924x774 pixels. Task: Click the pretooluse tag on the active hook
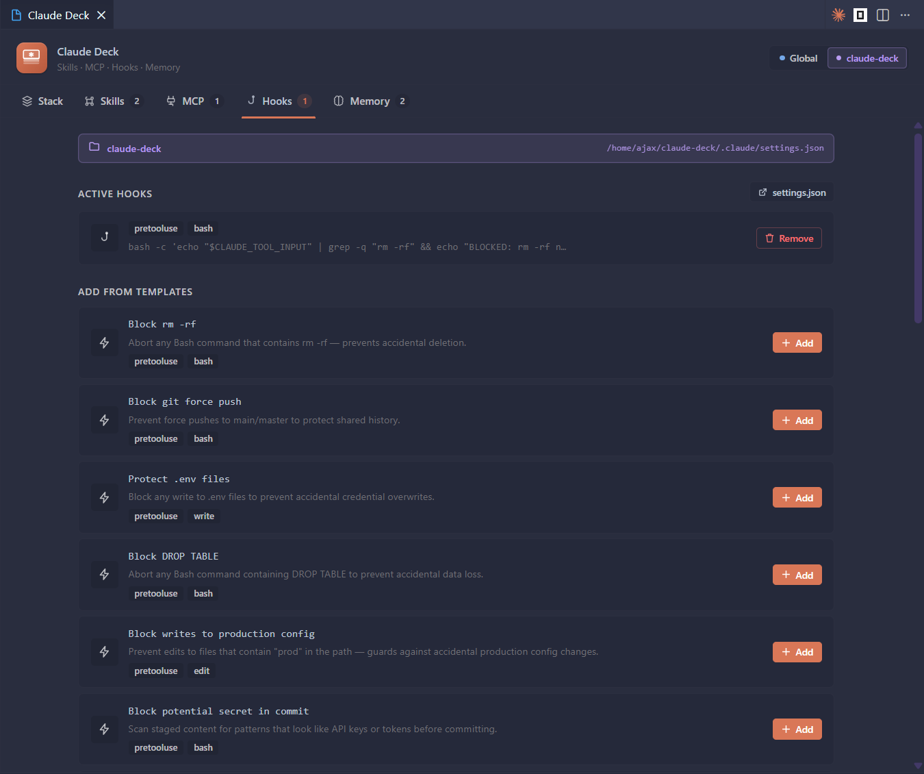(156, 229)
